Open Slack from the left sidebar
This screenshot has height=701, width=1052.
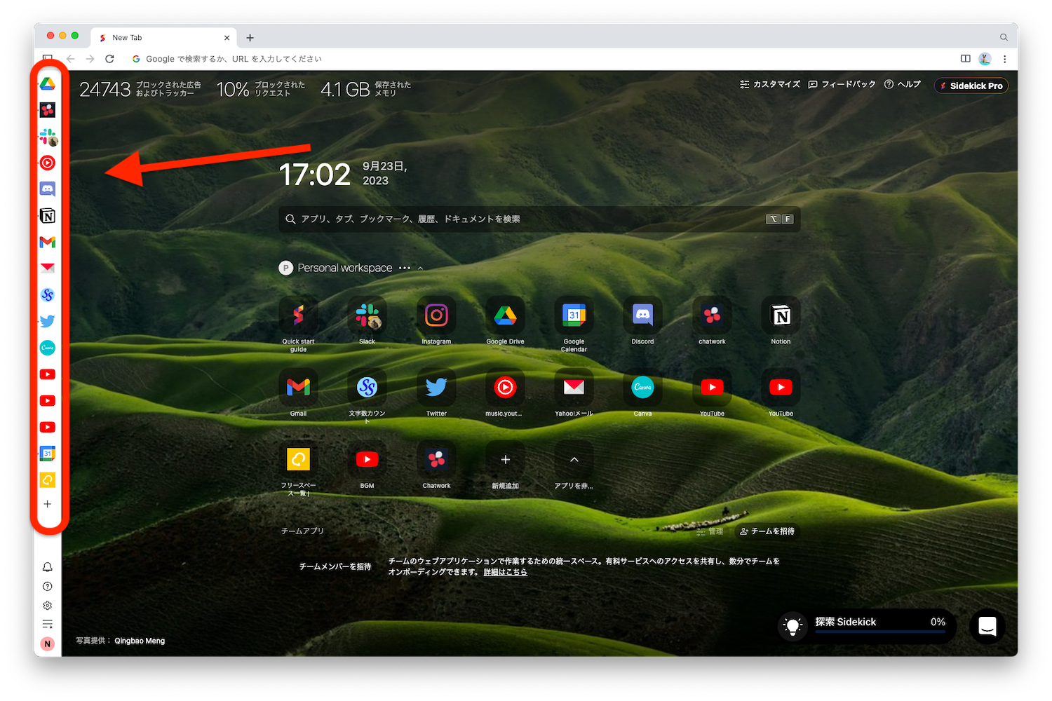(48, 137)
